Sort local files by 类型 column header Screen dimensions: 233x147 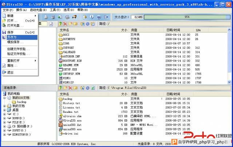point(144,94)
